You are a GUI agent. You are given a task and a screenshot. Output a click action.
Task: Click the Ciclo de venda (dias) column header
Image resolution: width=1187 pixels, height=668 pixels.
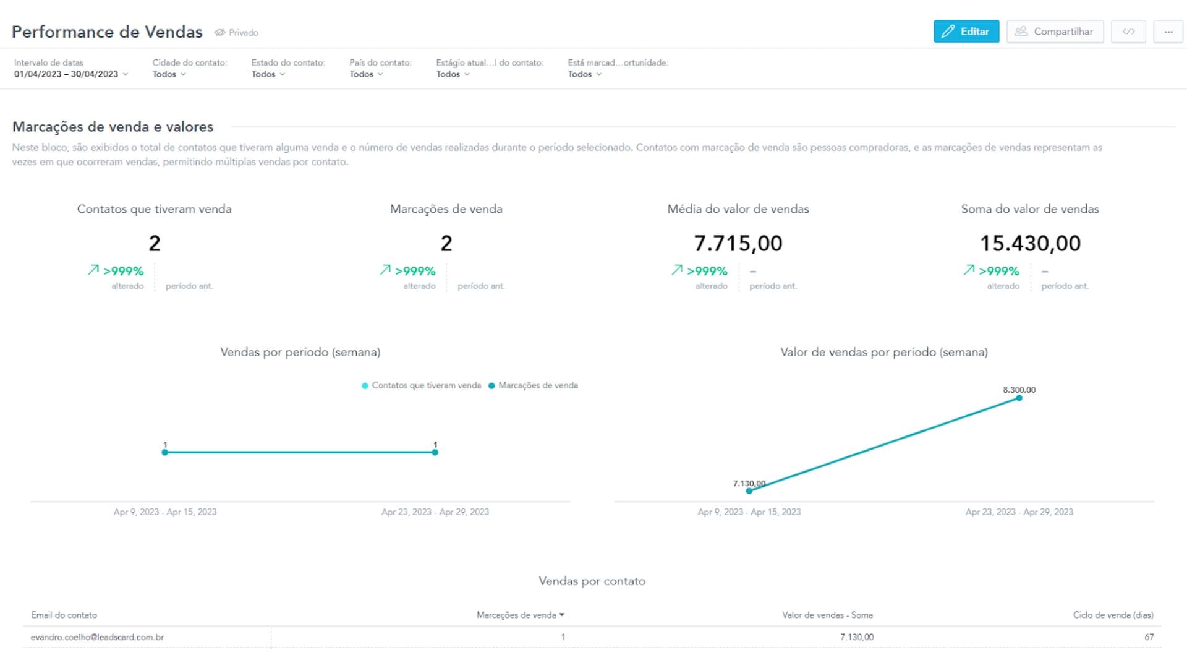pos(1112,615)
